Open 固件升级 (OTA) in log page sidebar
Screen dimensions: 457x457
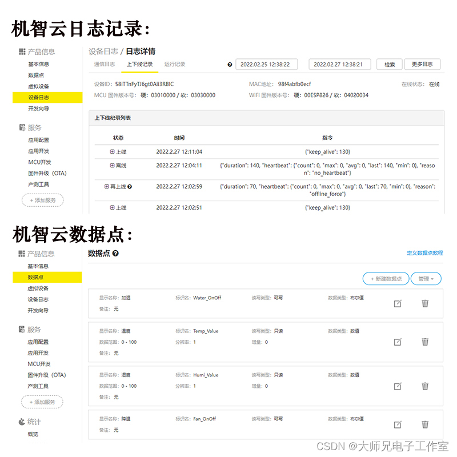coord(47,173)
